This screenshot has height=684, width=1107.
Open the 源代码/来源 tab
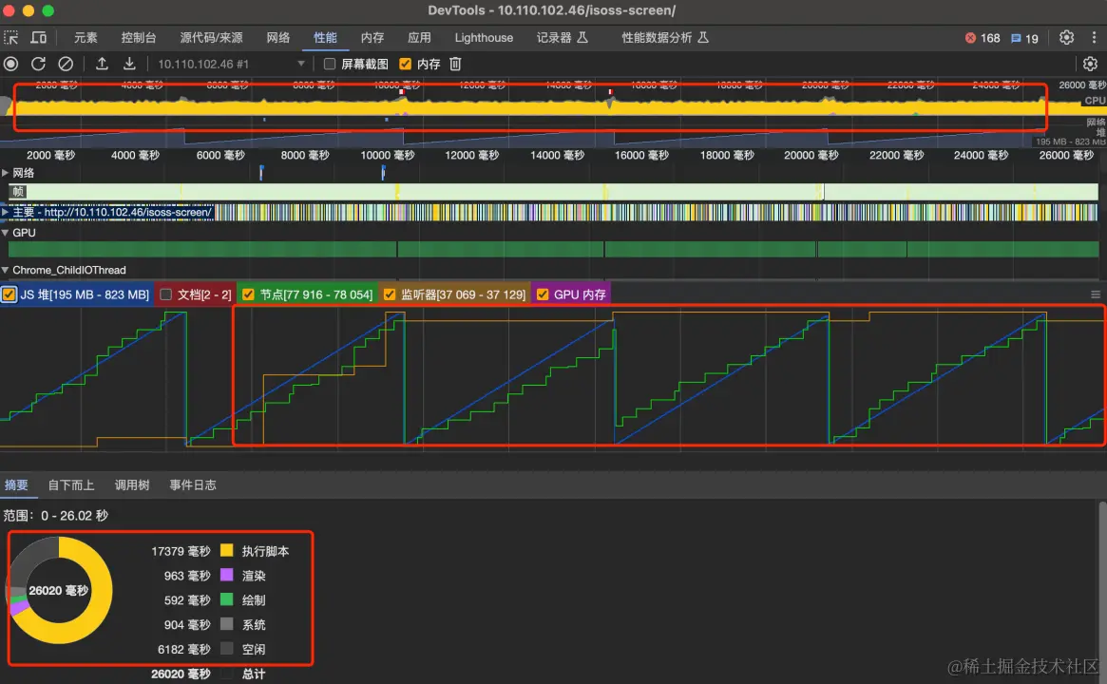pyautogui.click(x=211, y=37)
